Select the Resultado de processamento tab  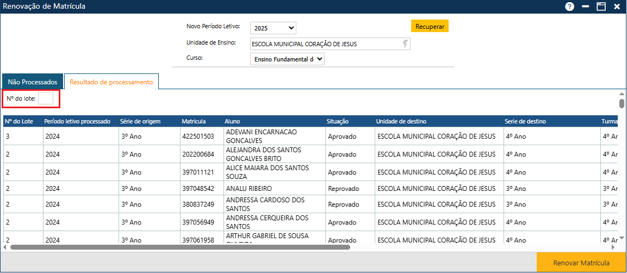111,82
